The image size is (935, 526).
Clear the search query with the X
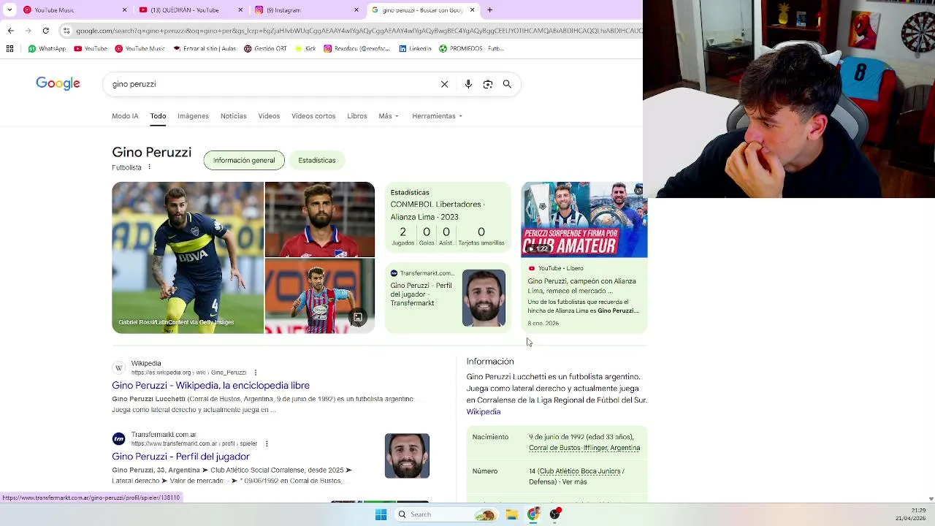click(x=444, y=84)
